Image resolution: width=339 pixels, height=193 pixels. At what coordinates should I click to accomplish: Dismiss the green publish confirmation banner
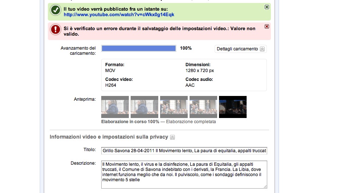pyautogui.click(x=267, y=7)
